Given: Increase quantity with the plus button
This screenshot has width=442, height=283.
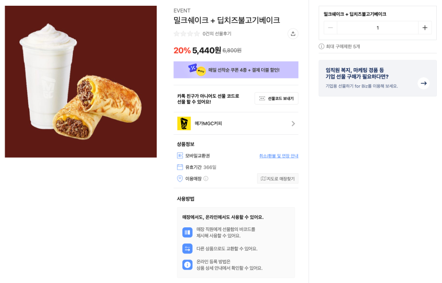Looking at the screenshot, I should pos(425,28).
